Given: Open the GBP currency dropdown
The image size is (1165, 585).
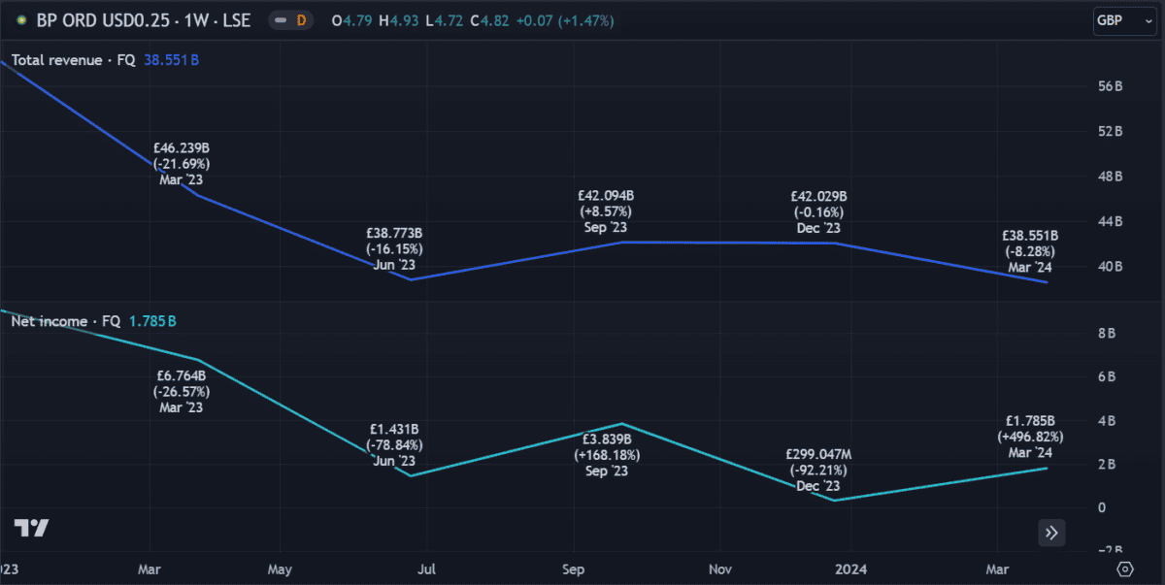Looking at the screenshot, I should (1123, 20).
